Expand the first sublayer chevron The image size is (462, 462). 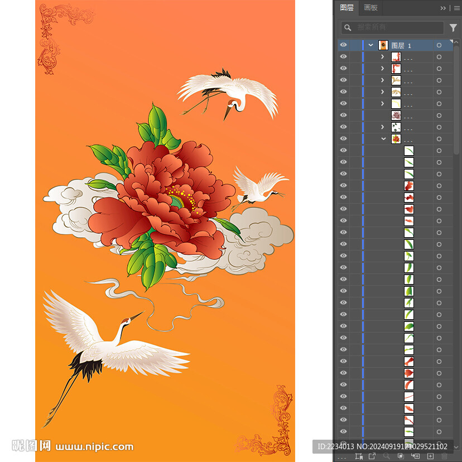coord(382,57)
